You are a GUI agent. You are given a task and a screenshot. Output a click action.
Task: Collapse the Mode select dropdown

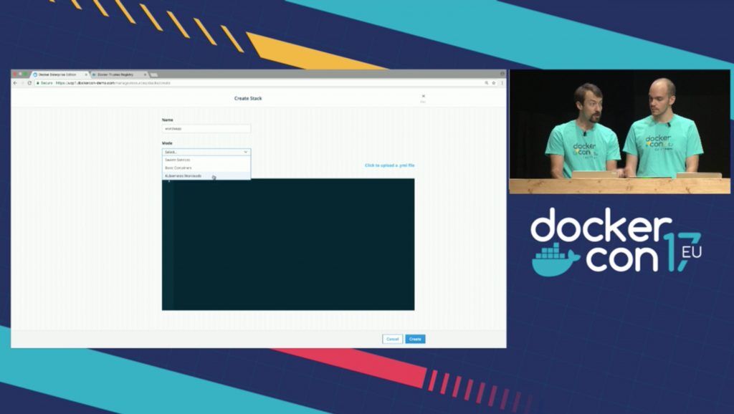click(x=206, y=152)
